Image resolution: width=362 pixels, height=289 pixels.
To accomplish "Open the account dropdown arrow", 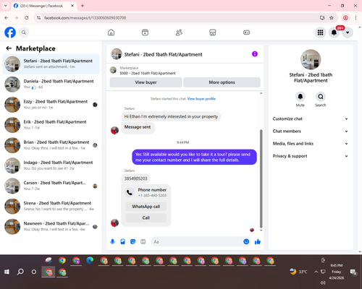I will [348, 33].
